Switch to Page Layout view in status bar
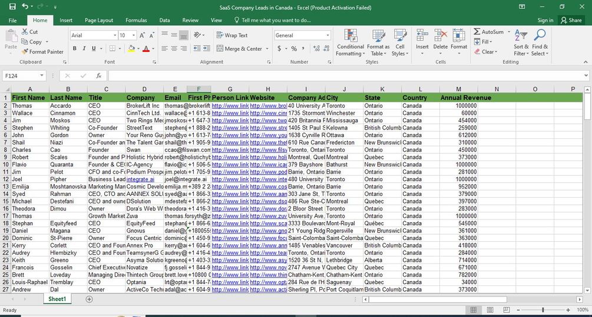The width and height of the screenshot is (592, 317). (490, 310)
